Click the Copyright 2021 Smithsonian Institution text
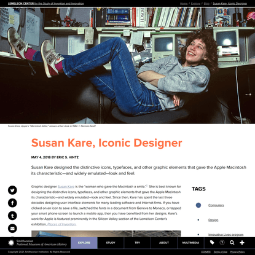The width and height of the screenshot is (255, 255). tap(39, 252)
